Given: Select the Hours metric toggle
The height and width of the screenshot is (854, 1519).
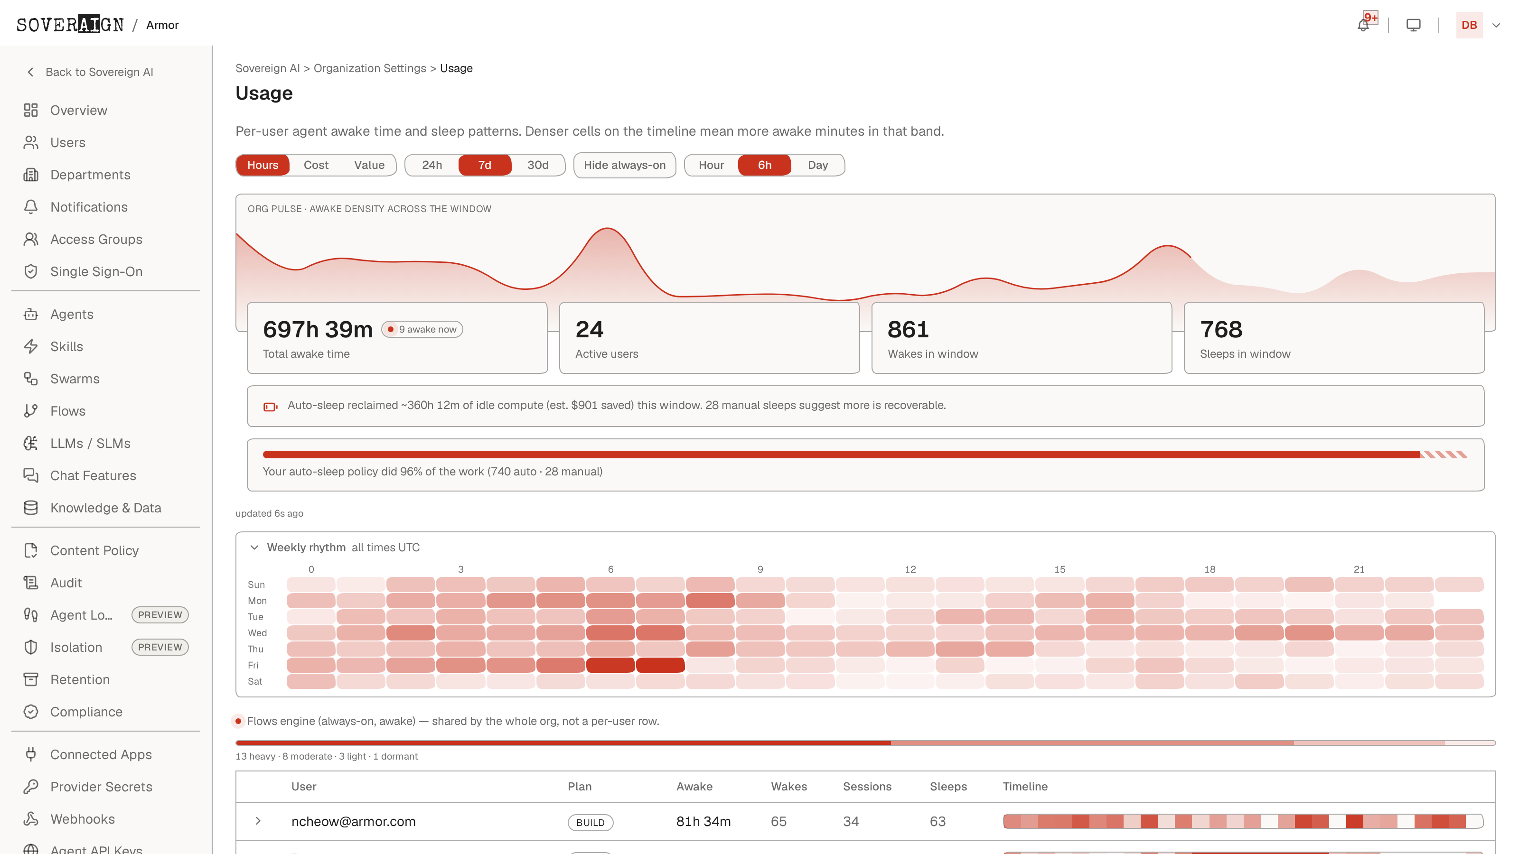Looking at the screenshot, I should (x=263, y=165).
